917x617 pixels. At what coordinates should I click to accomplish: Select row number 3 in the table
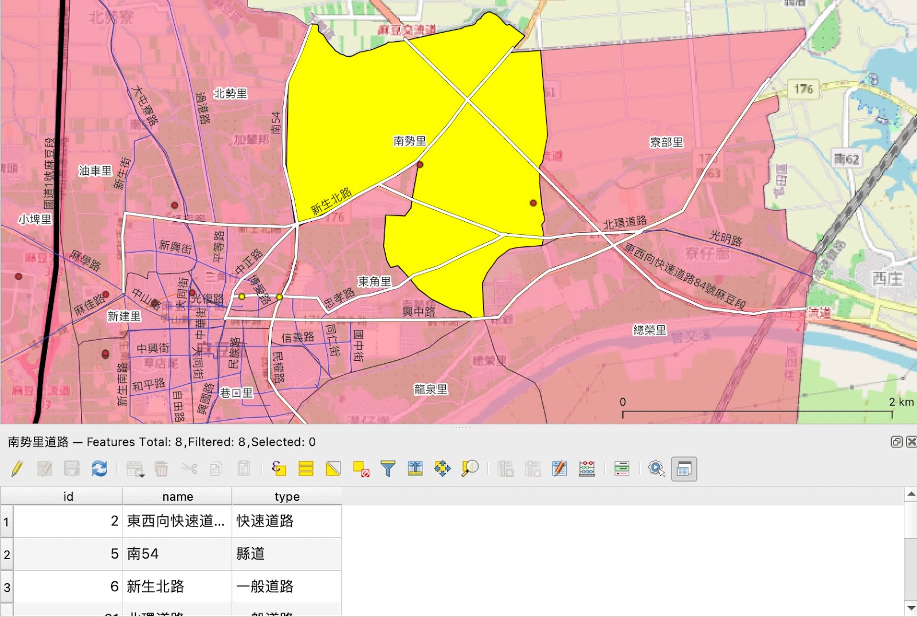click(x=6, y=587)
